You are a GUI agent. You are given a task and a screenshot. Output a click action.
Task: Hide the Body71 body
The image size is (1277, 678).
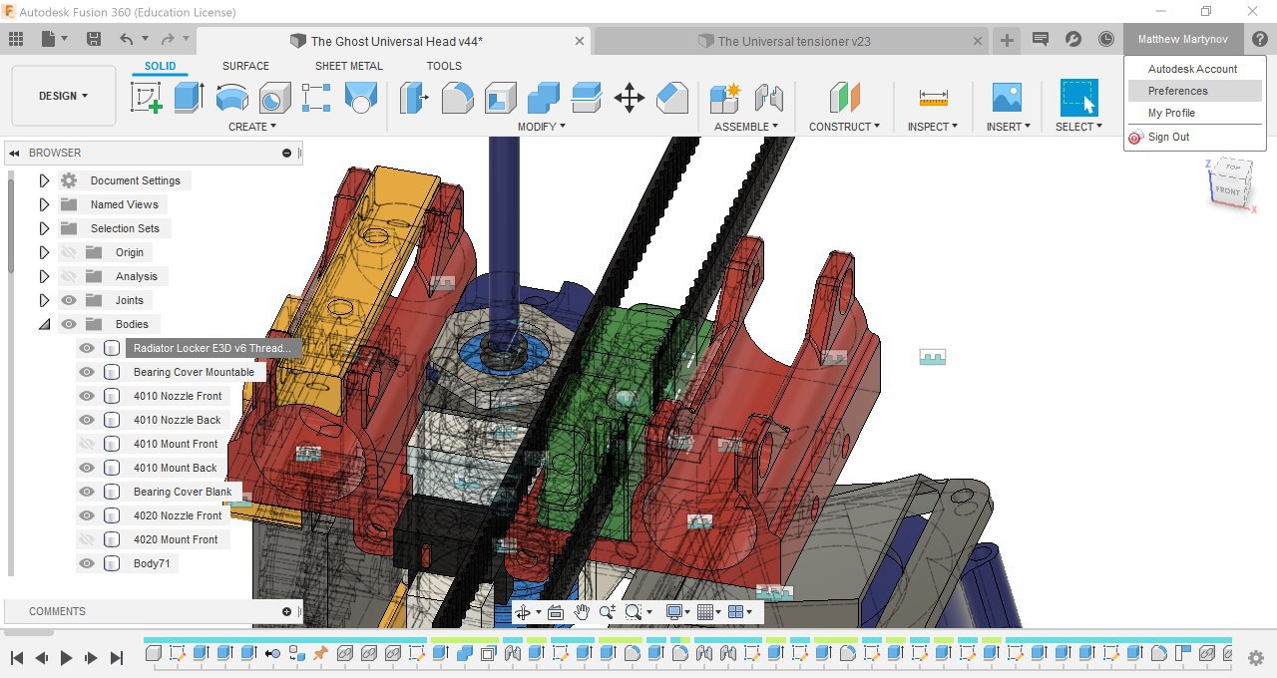[87, 563]
